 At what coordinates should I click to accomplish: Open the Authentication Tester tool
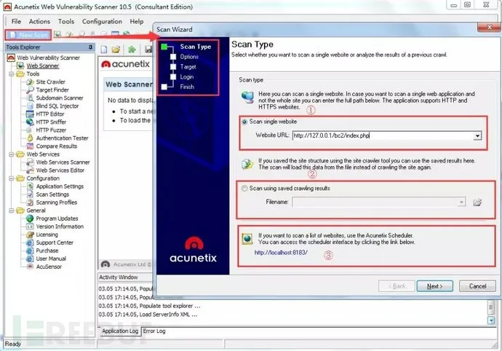pos(62,138)
